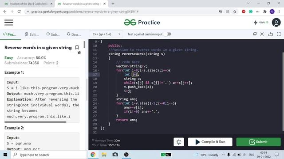Click the green Grammarly extension icon

tap(251, 11)
